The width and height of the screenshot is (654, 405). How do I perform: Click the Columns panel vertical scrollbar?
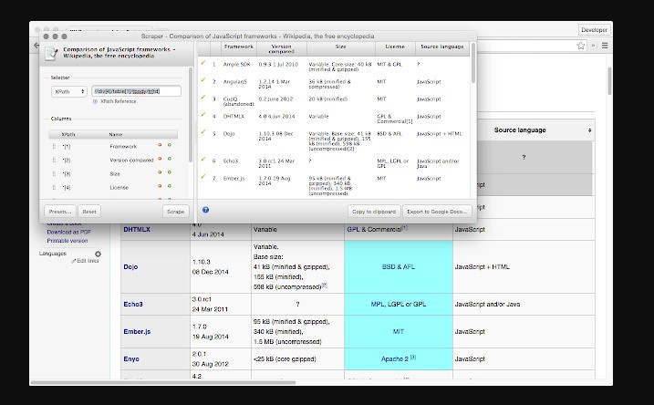coord(191,115)
